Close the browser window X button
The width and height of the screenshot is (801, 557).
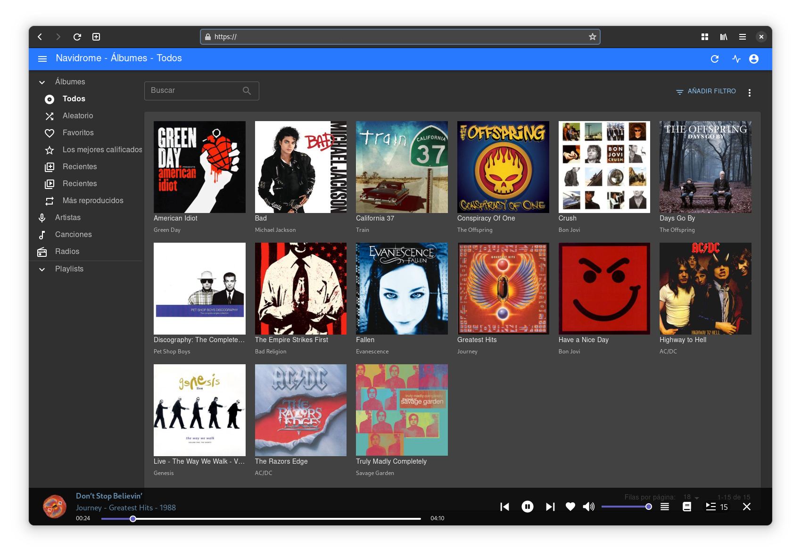click(761, 37)
